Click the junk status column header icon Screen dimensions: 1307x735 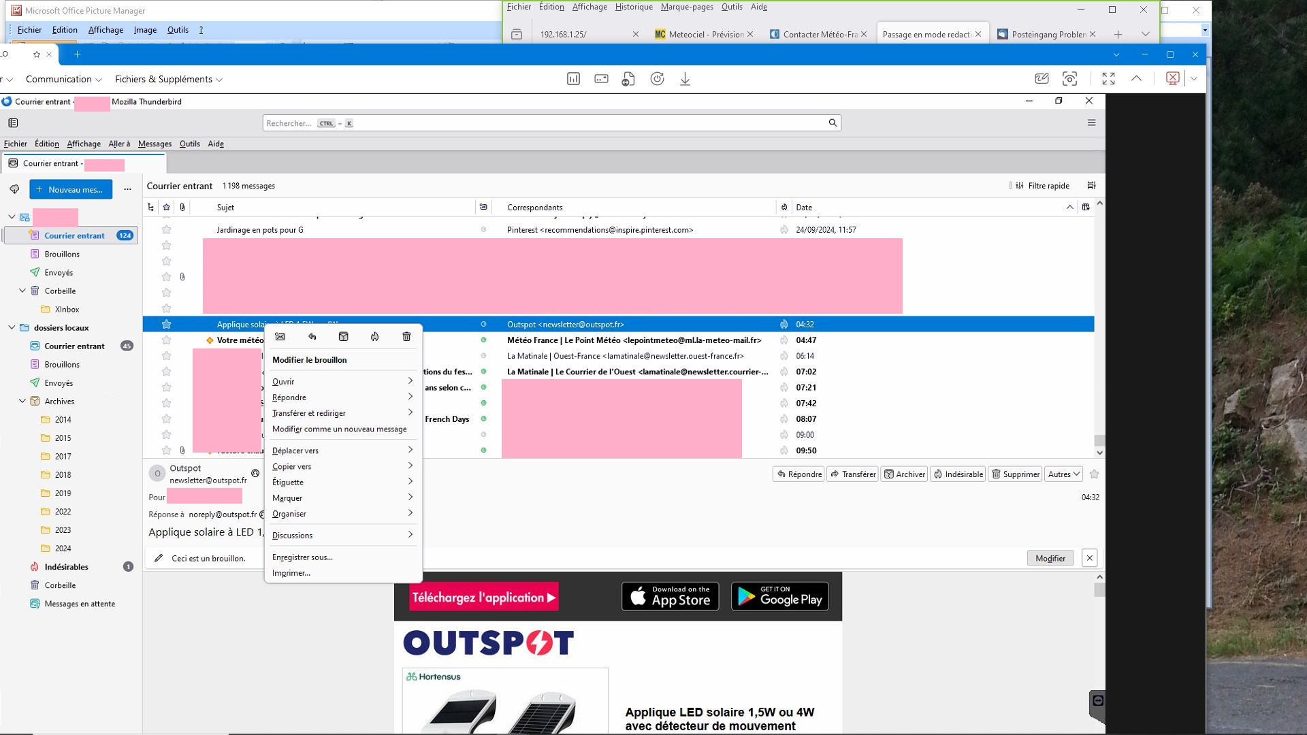tap(784, 208)
